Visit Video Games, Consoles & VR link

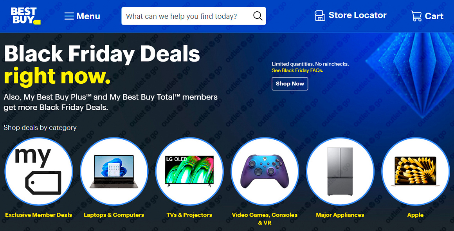pyautogui.click(x=264, y=218)
